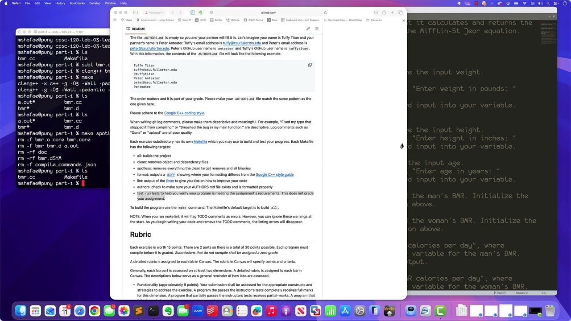571x321 pixels.
Task: Open the Maps bookmark in the favorites bar
Action: (127, 20)
